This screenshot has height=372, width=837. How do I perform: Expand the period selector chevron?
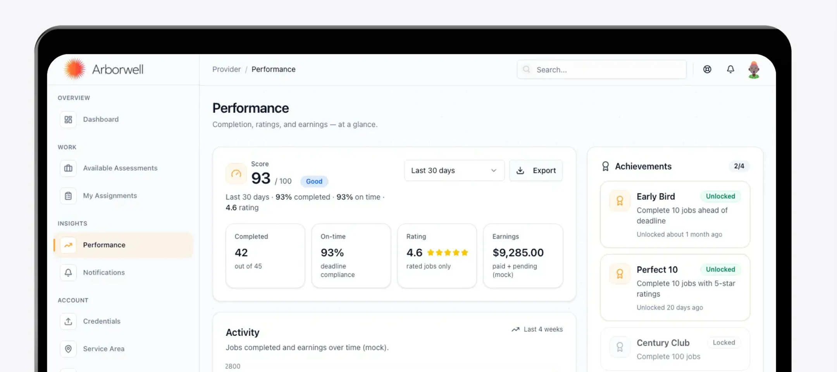[494, 170]
